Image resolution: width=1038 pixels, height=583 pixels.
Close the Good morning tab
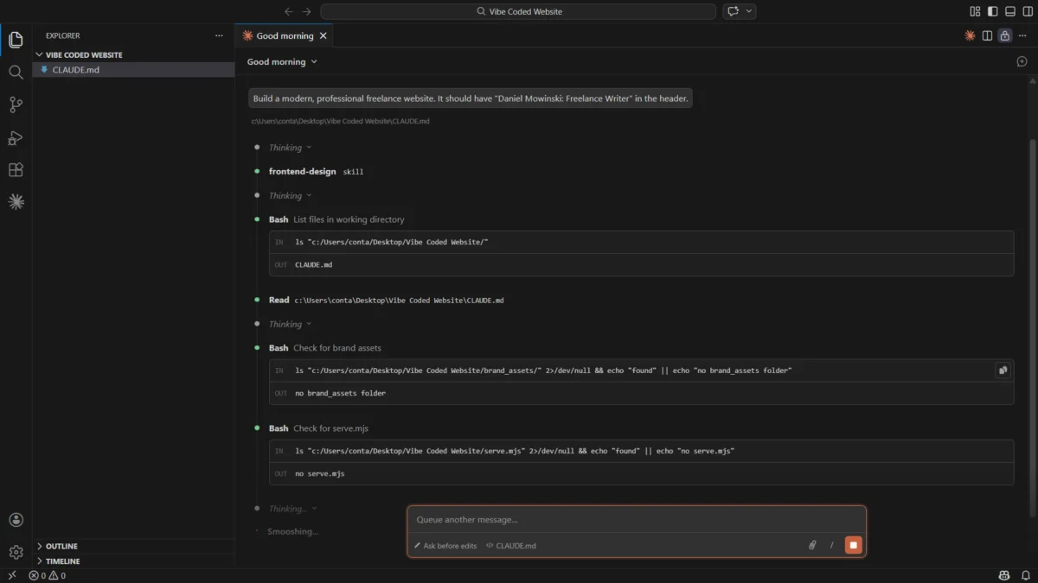324,35
